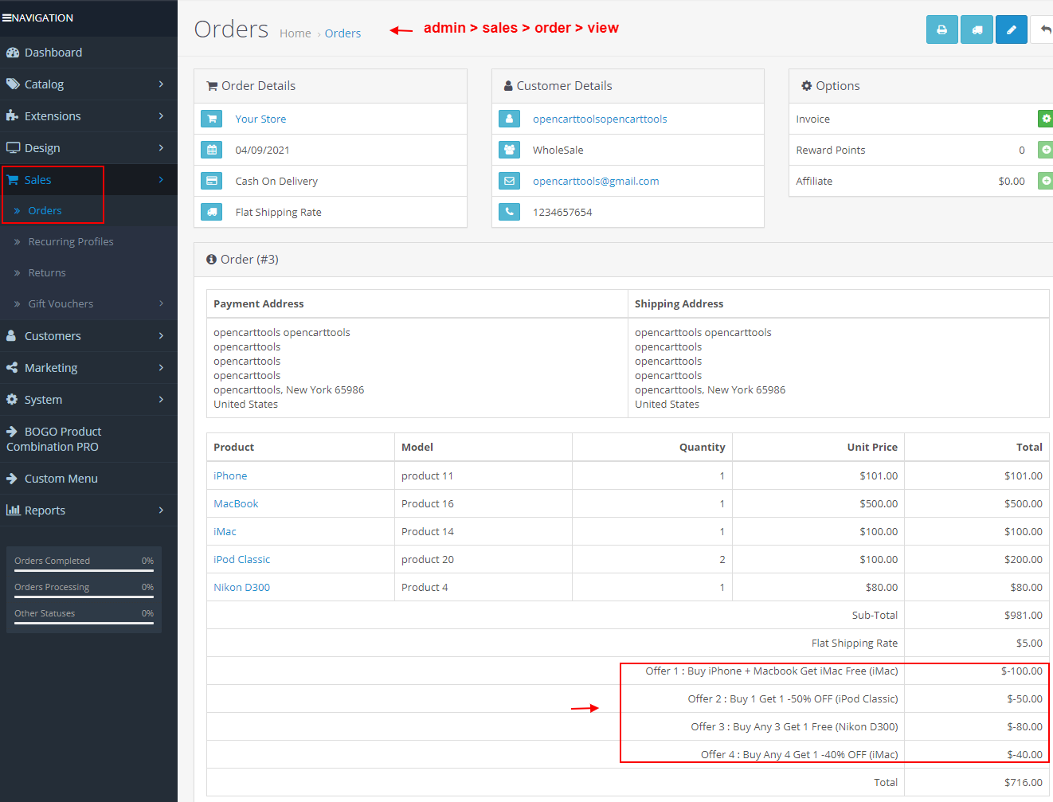
Task: Click the phone icon beside 1234657654
Action: pyautogui.click(x=509, y=212)
